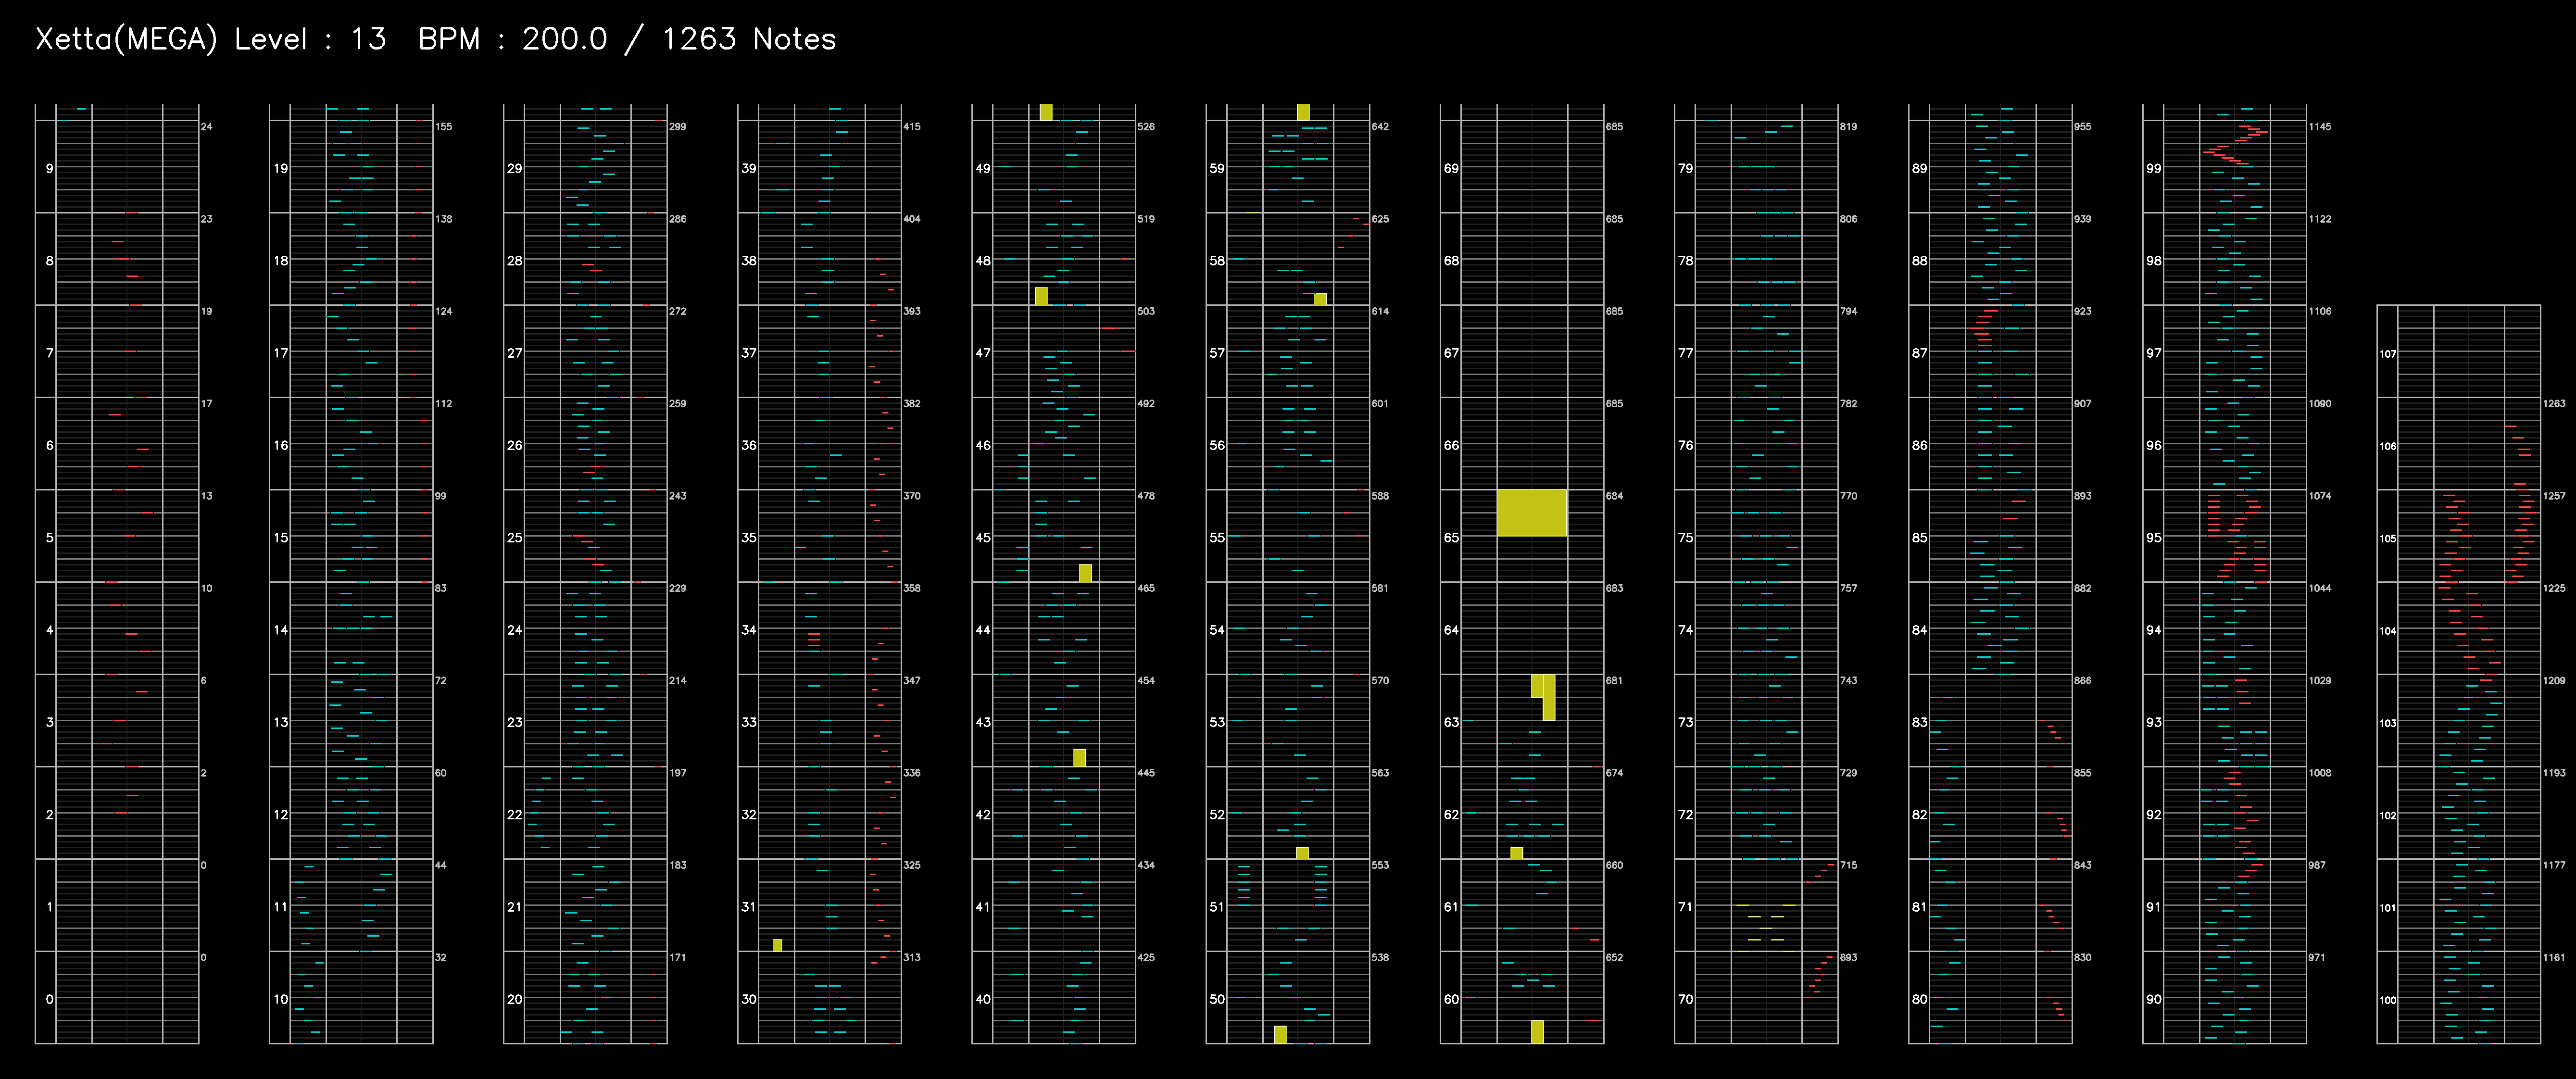Select the yellow note at bottom of measure 45
This screenshot has height=1079, width=2576.
click(x=1085, y=573)
